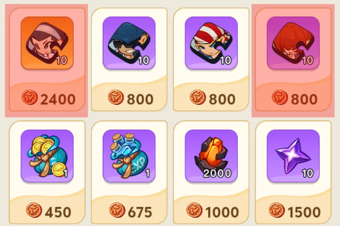The image size is (340, 226).
Task: Select the orange headband girl hero shard icon
Action: [47, 43]
